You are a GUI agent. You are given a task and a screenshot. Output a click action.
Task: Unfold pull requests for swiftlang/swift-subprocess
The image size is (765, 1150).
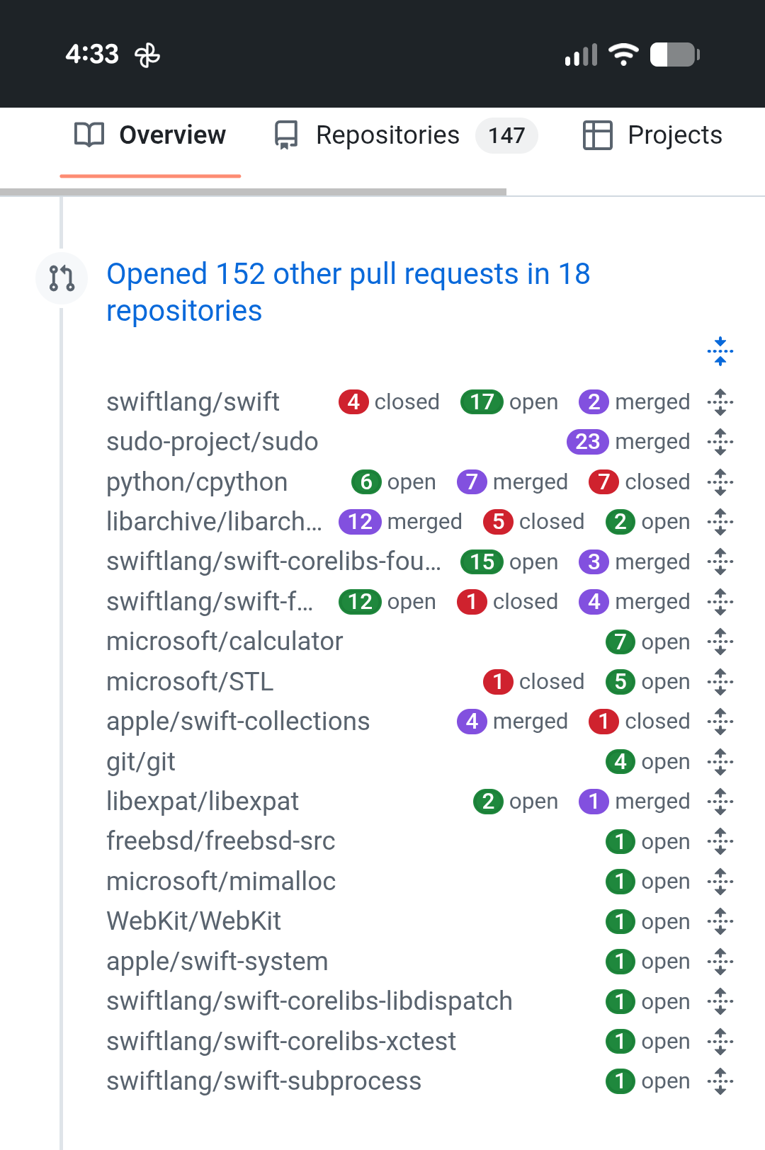(720, 1081)
